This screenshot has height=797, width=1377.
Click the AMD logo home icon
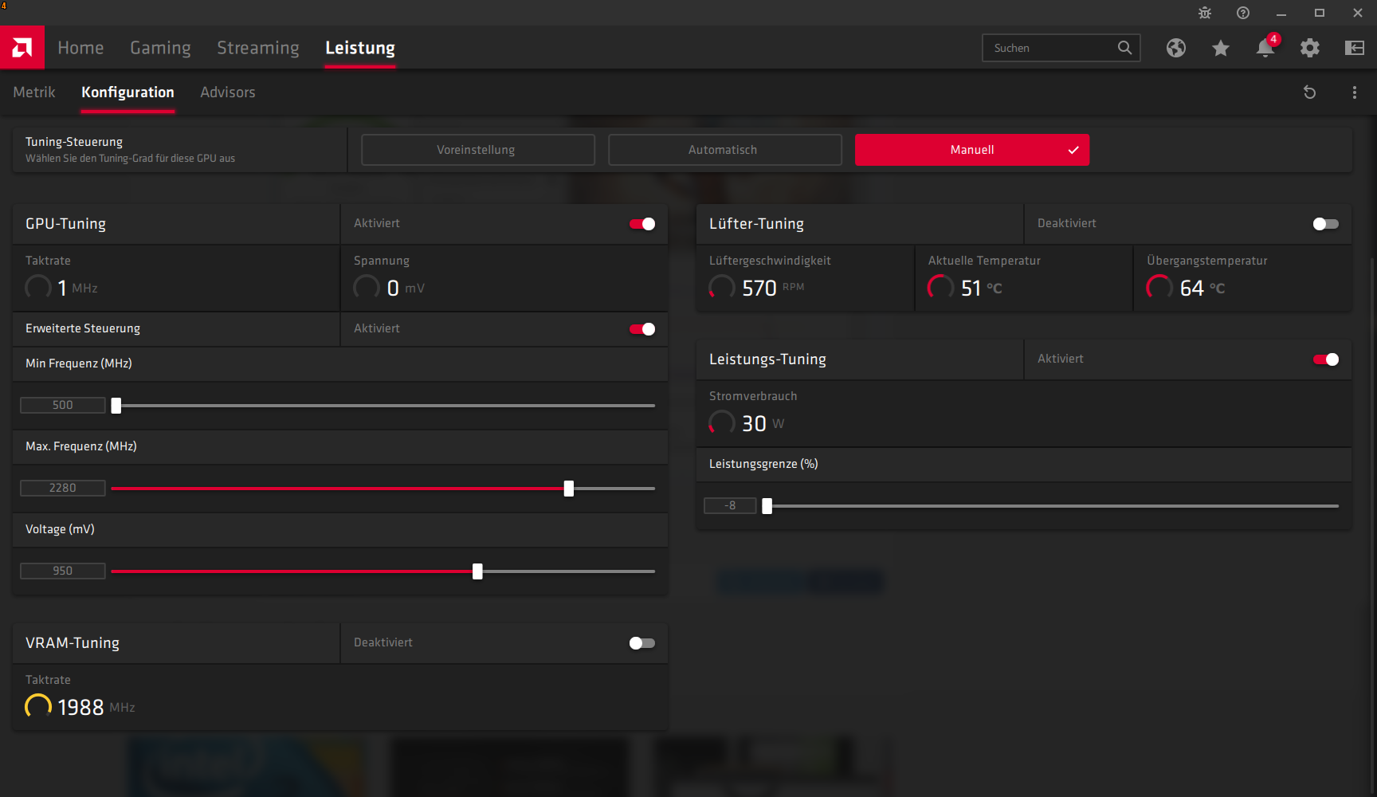pos(22,48)
